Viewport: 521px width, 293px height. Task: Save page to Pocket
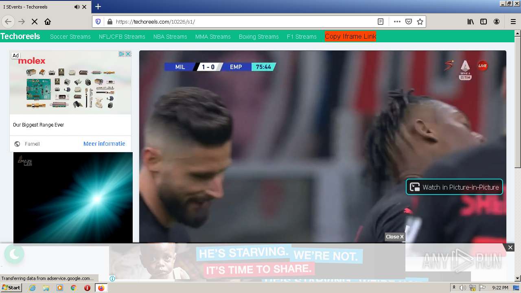[409, 22]
